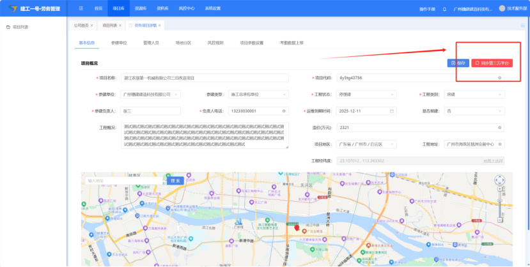This screenshot has height=267, width=530.
Task: Click the user avatar icon
Action: [x=502, y=9]
